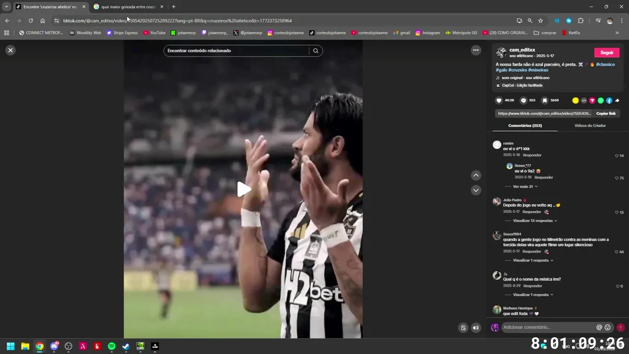Image resolution: width=629 pixels, height=354 pixels.
Task: Copy the video link with Copiar link
Action: click(606, 114)
